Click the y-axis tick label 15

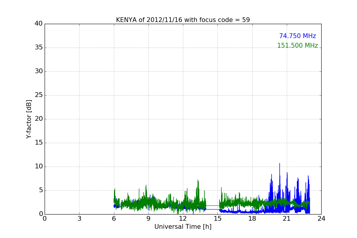pos(39,143)
